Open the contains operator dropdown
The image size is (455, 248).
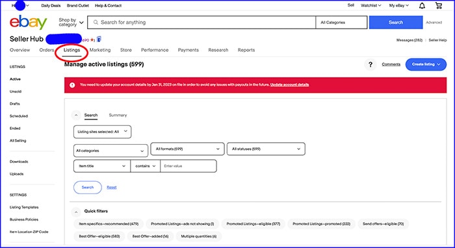tap(146, 166)
